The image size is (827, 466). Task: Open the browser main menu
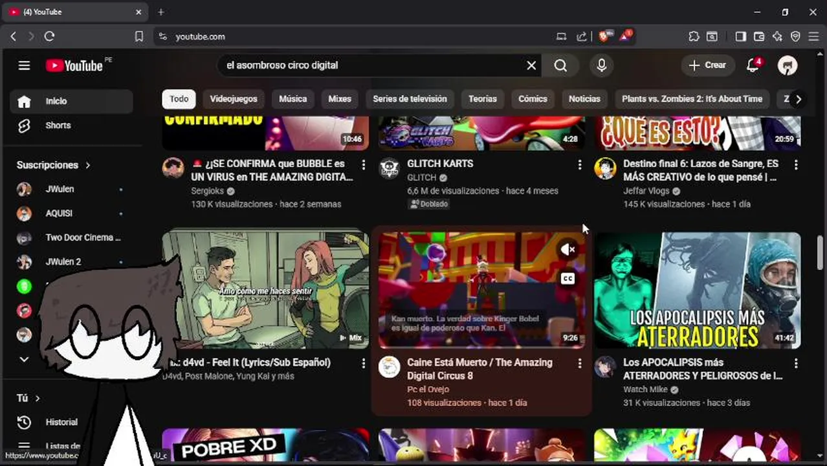pos(813,37)
